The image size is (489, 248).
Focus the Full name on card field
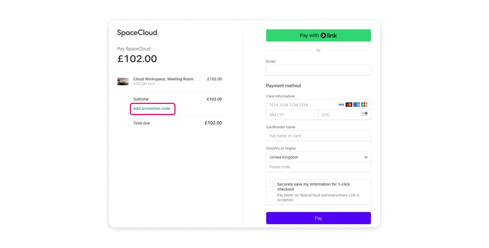(318, 136)
